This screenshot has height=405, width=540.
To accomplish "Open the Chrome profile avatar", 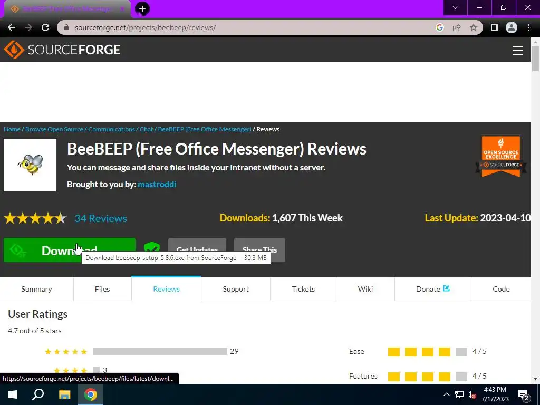I will [512, 27].
